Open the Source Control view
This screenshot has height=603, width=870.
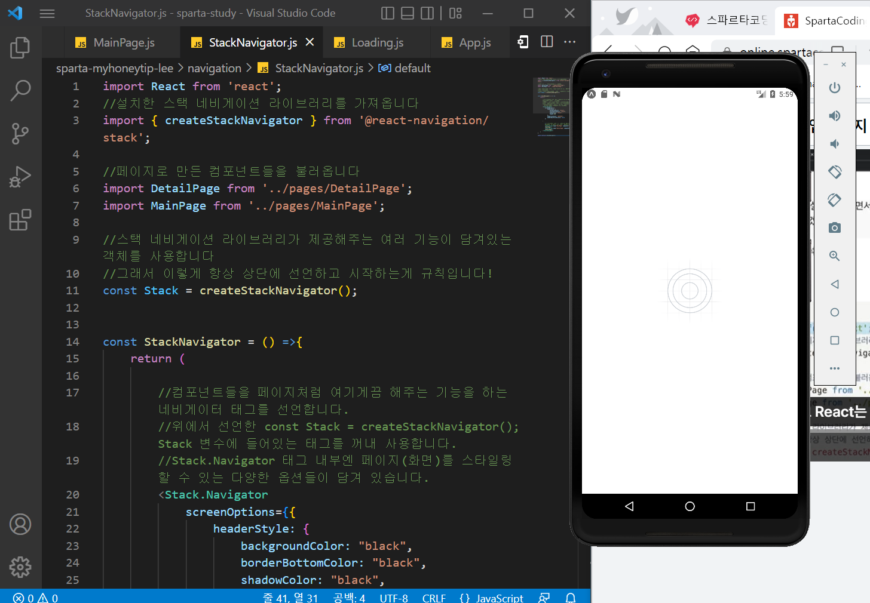20,134
